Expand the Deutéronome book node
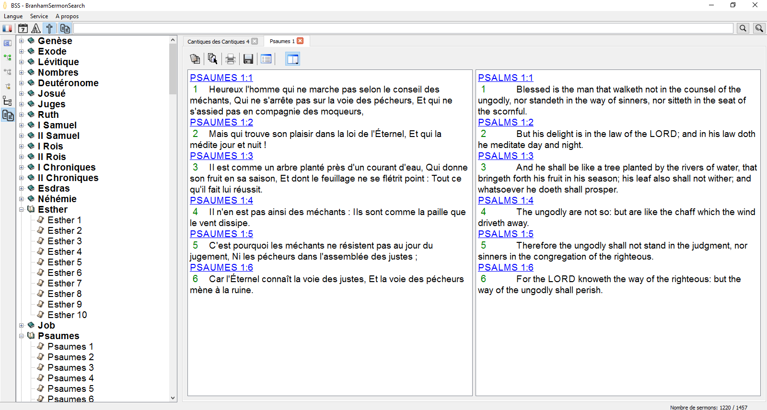Image resolution: width=767 pixels, height=410 pixels. 21,83
